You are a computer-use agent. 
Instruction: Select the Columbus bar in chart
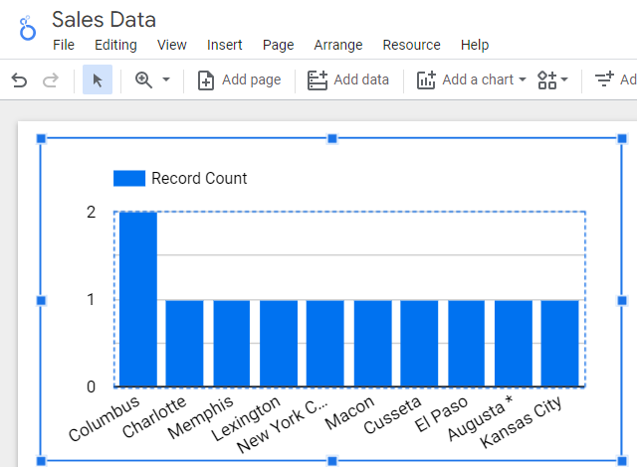click(138, 299)
